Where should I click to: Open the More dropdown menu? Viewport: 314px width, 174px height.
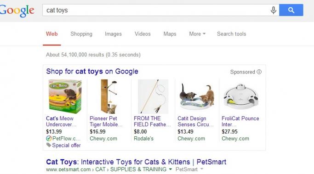point(197,34)
